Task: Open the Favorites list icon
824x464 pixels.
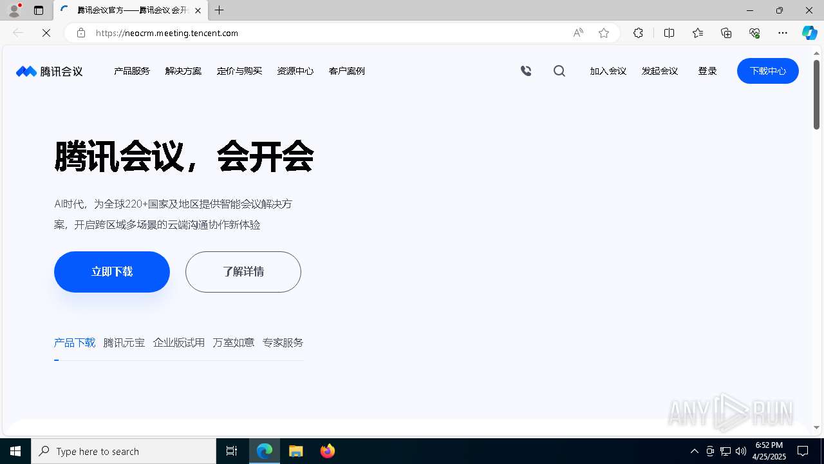Action: pyautogui.click(x=698, y=33)
